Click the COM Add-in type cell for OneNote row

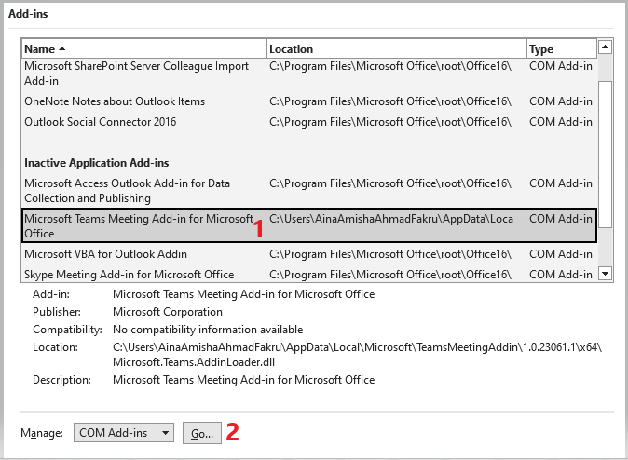[x=561, y=101]
